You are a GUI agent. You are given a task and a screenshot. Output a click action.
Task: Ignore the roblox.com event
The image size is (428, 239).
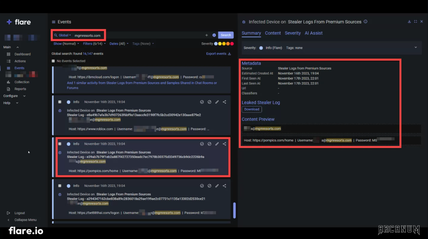coord(209,102)
